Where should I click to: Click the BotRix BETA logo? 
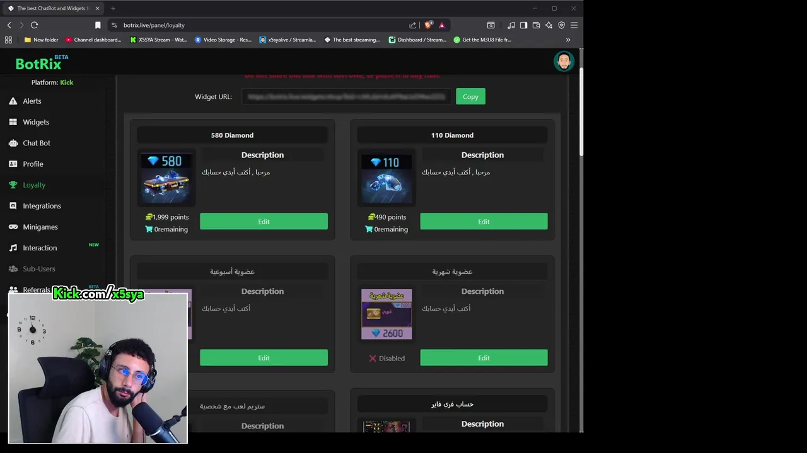click(x=42, y=62)
